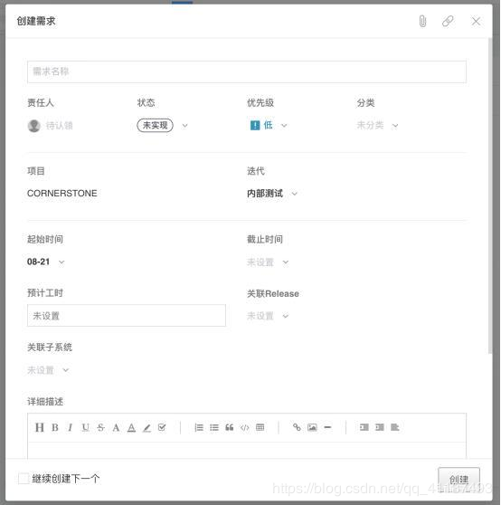Screen dimensions: 501x505
Task: Click the 内部测试 iteration value
Action: coord(265,194)
